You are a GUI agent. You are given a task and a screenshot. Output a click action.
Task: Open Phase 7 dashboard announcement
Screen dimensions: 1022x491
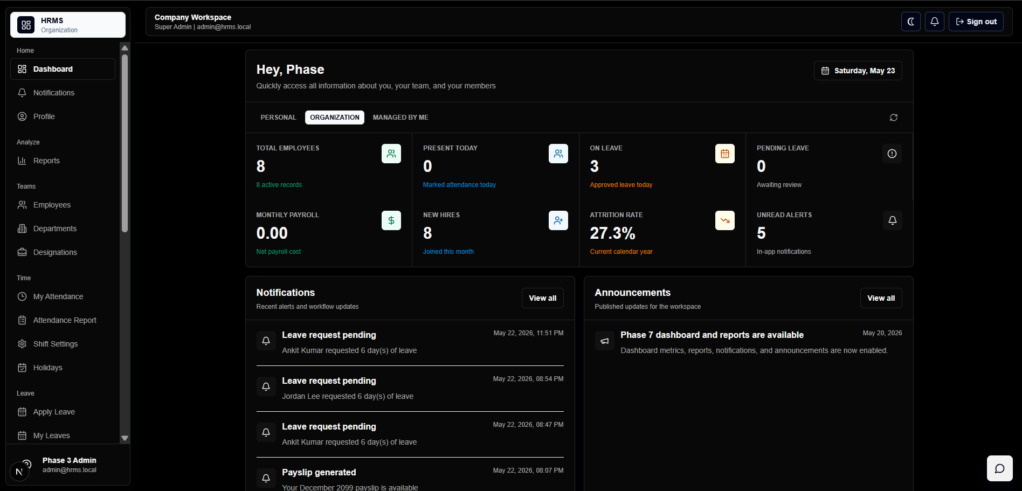(748, 343)
